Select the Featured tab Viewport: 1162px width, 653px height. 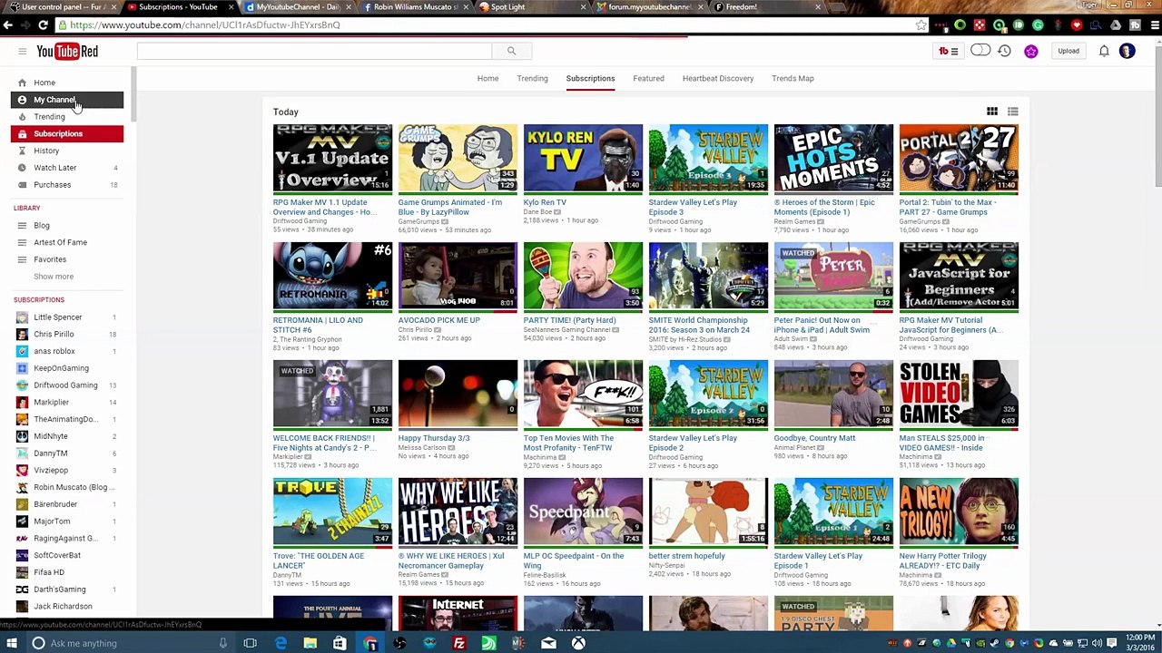pyautogui.click(x=648, y=79)
